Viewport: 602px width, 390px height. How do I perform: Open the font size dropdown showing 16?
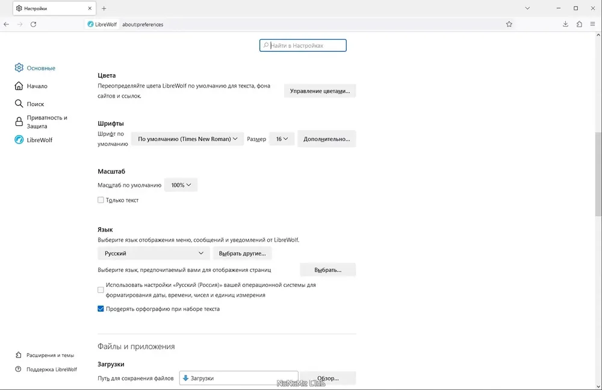[x=282, y=139]
